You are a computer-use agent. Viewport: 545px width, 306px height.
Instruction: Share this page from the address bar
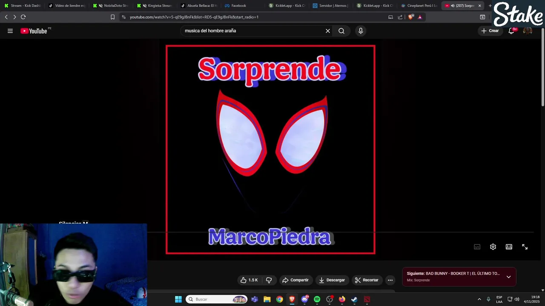[x=400, y=17]
